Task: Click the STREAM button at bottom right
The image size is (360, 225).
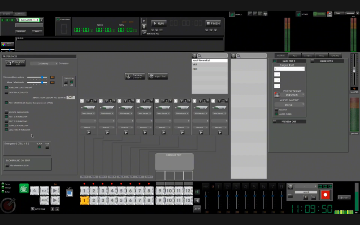Action: coord(344,198)
